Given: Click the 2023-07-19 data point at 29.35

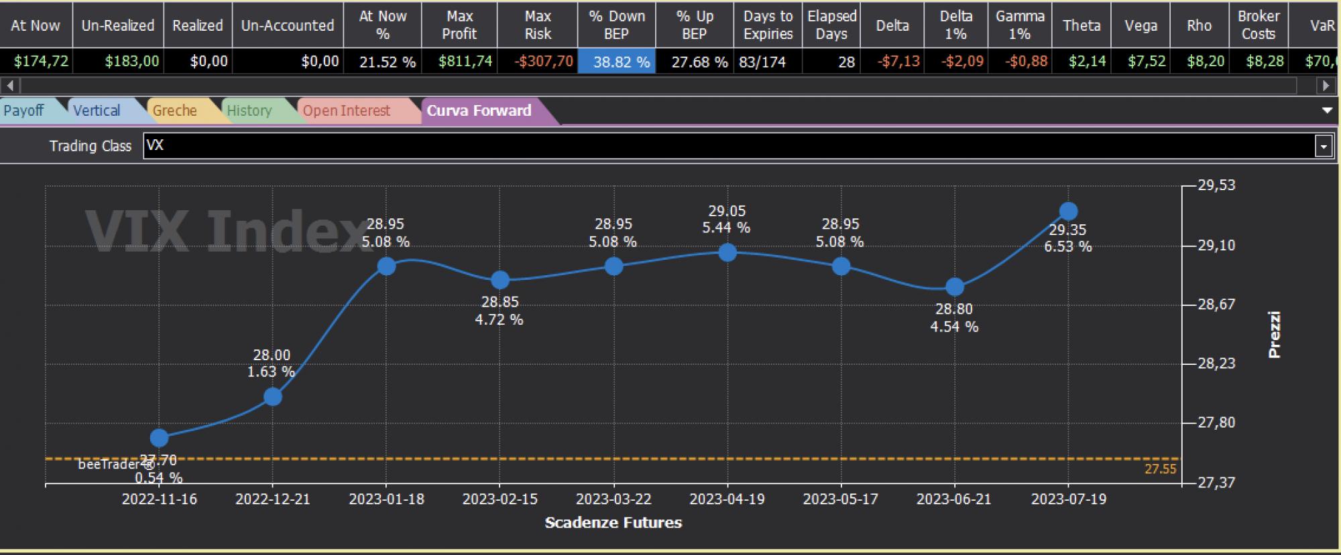Looking at the screenshot, I should tap(1068, 212).
